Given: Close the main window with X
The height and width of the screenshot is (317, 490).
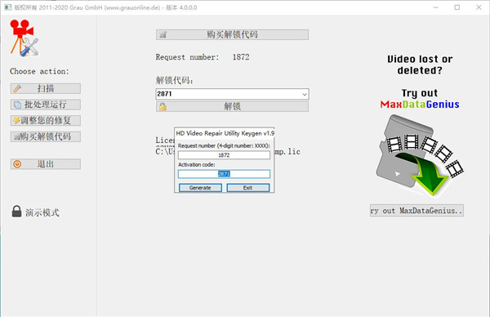Looking at the screenshot, I should pyautogui.click(x=479, y=7).
